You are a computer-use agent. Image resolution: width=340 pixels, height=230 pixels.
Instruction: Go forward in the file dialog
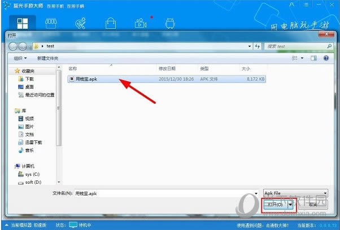(x=23, y=46)
